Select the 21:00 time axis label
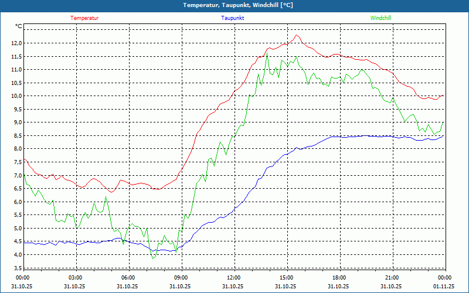The height and width of the screenshot is (293, 469). click(x=392, y=278)
